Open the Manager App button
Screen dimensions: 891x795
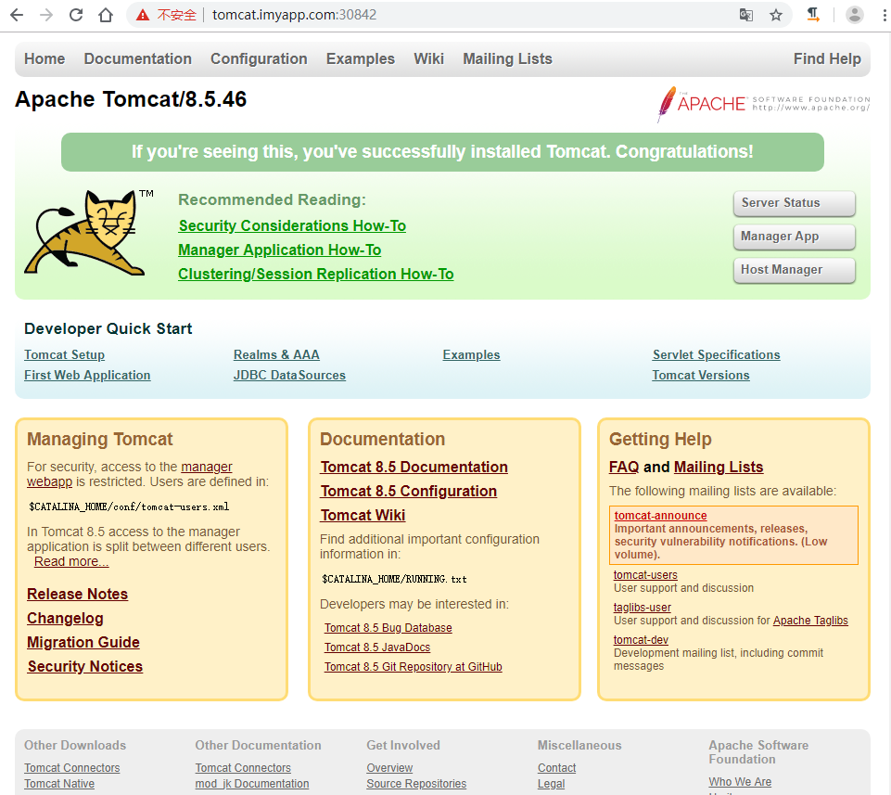coord(793,237)
